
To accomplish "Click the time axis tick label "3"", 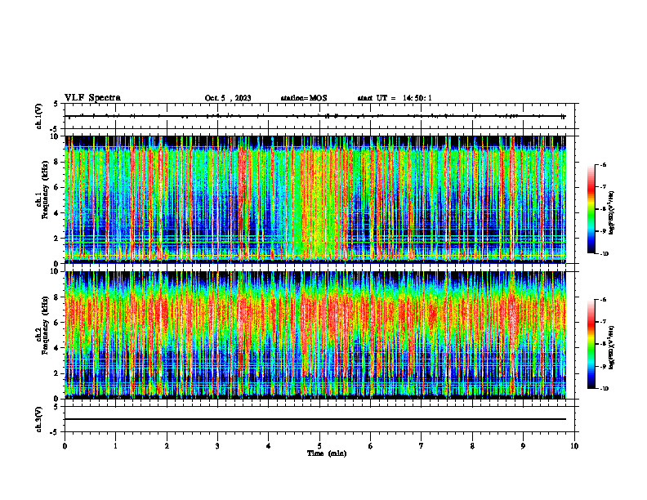I will pos(217,446).
